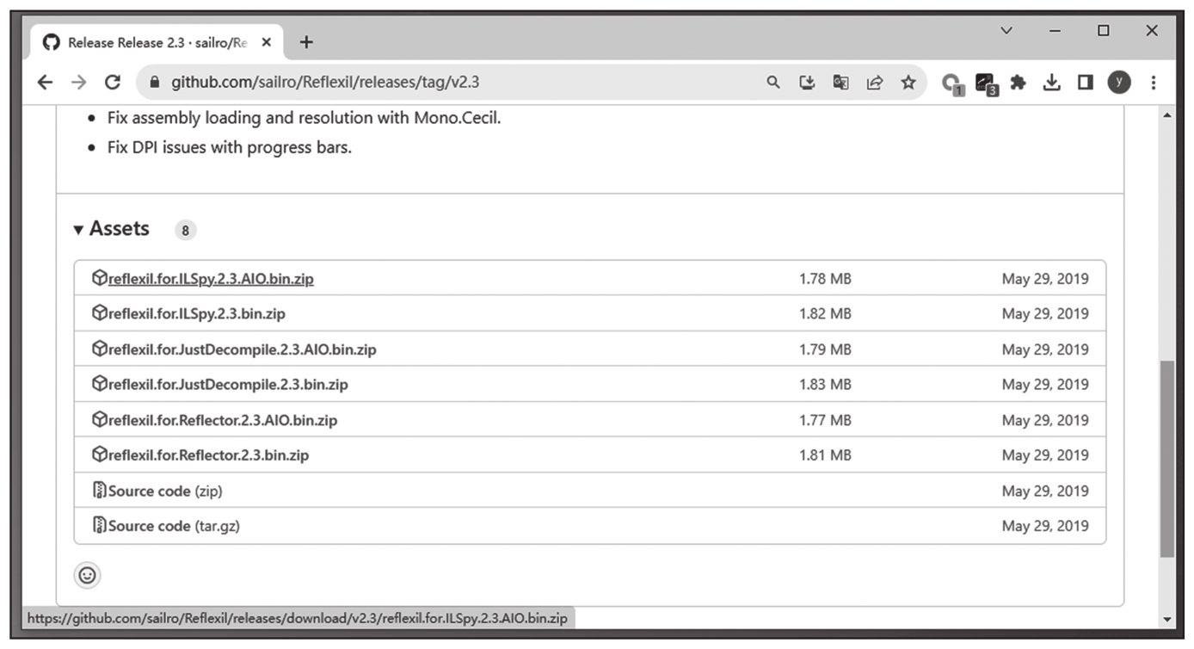The image size is (1194, 649).
Task: Click the date in Source code (tar.gz) row
Action: pyautogui.click(x=1045, y=526)
